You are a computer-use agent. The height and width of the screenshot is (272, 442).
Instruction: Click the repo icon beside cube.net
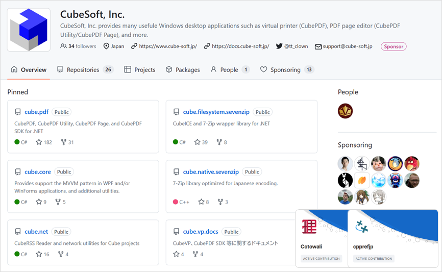(18, 231)
